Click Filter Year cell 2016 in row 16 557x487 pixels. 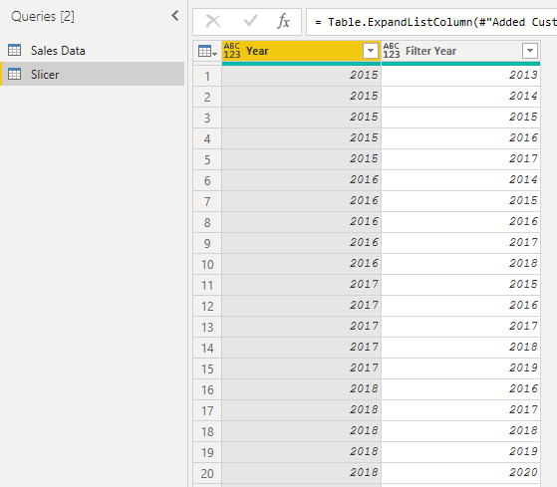click(x=460, y=389)
